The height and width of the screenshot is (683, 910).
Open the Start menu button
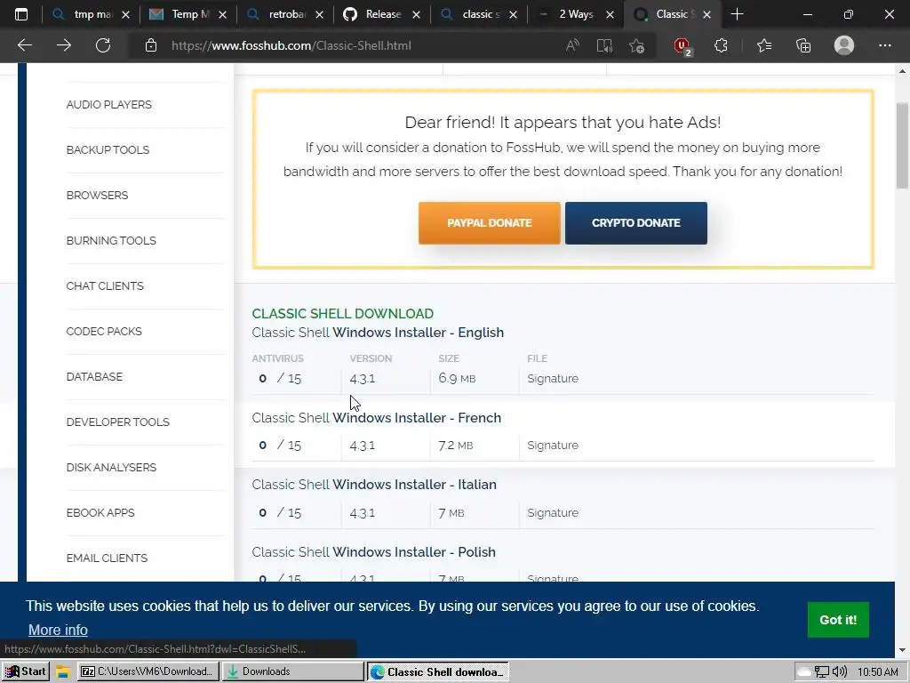(x=26, y=671)
